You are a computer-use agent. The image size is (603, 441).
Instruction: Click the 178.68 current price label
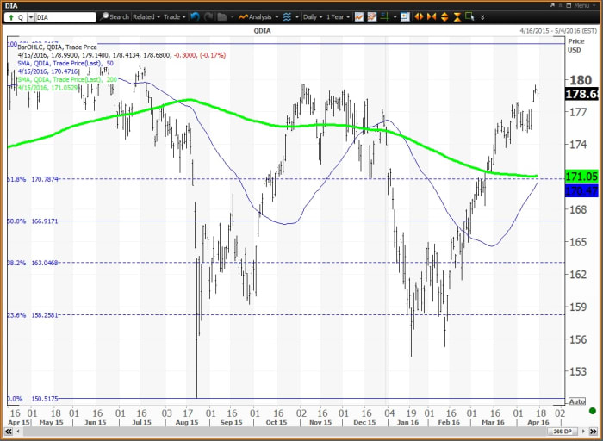[581, 94]
